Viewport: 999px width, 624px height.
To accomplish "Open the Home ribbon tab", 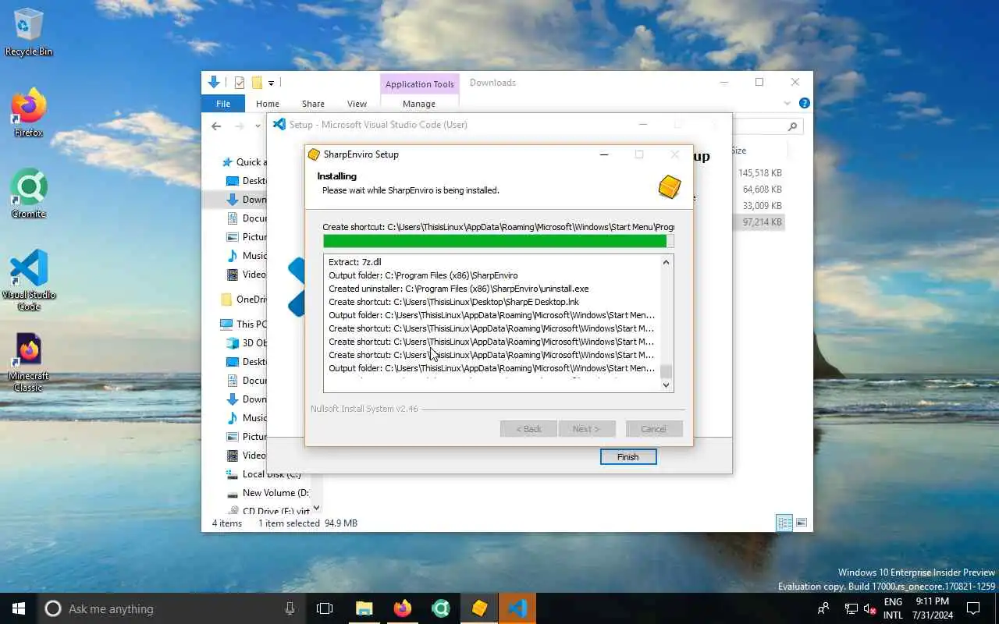I will coord(267,104).
